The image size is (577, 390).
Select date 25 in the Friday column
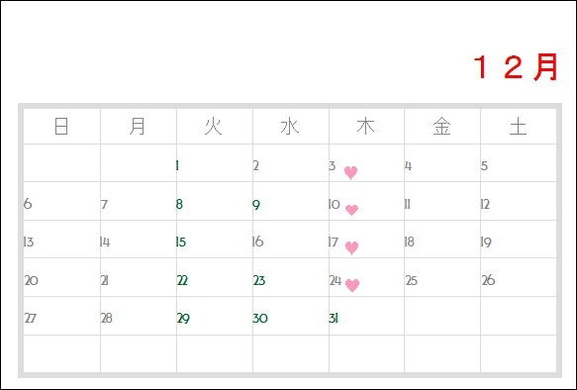click(x=412, y=281)
